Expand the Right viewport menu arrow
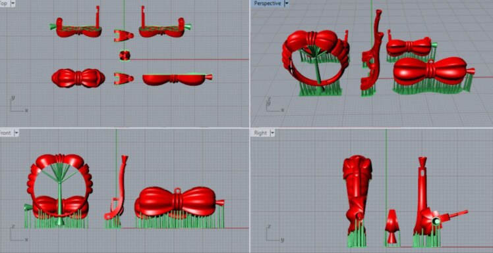Screen dimensions: 493x253 (x=272, y=133)
